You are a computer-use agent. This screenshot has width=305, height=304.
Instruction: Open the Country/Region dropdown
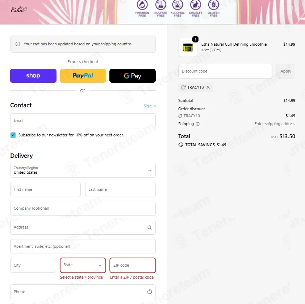(x=83, y=170)
